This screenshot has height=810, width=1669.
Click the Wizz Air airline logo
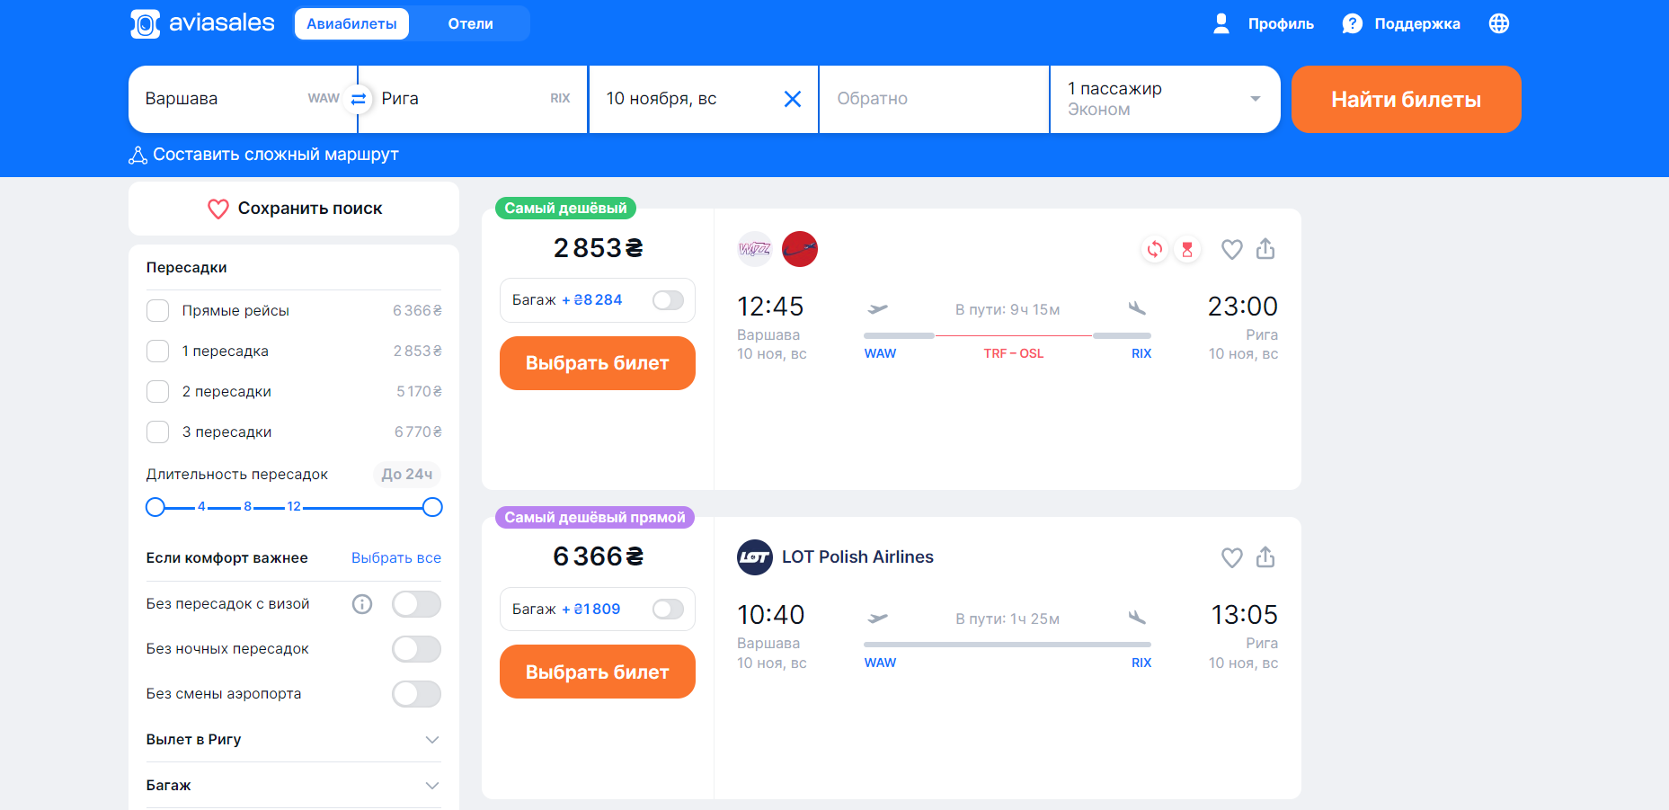pos(754,249)
